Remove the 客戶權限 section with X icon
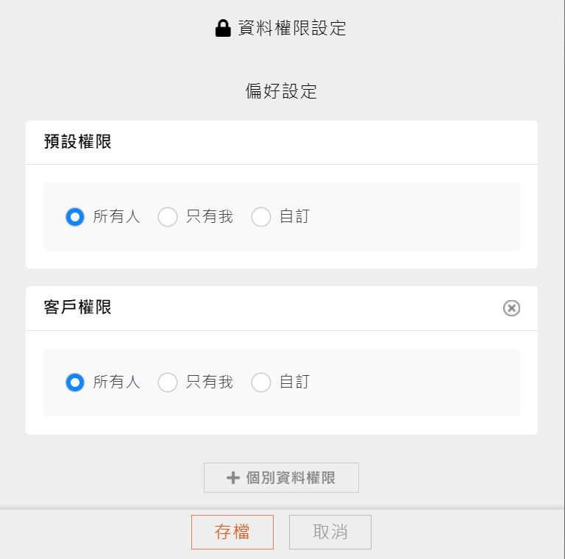 [x=511, y=308]
